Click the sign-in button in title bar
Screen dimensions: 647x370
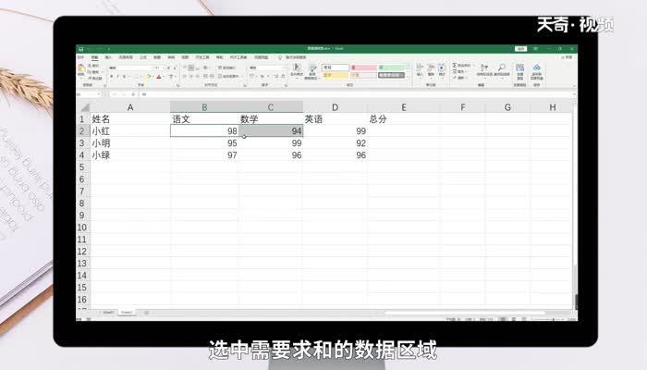521,49
